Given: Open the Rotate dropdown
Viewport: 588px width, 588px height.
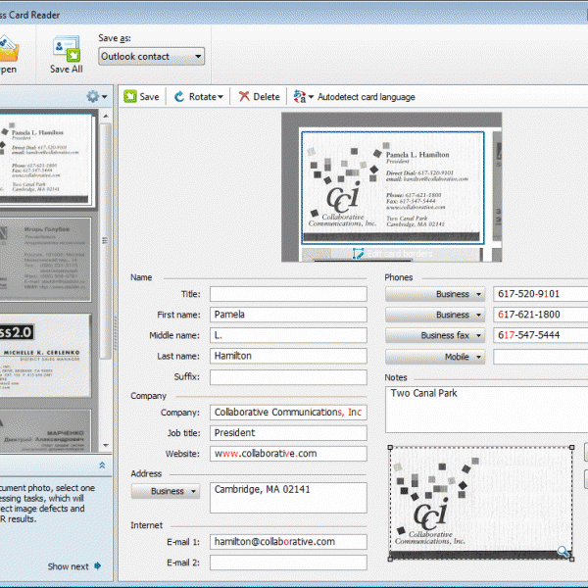Looking at the screenshot, I should (199, 97).
